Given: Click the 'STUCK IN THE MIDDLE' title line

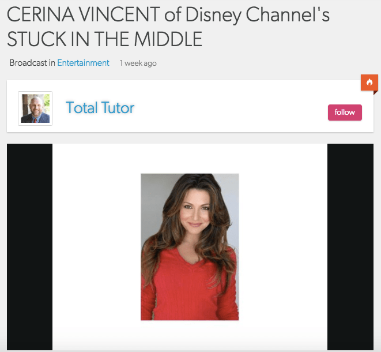Looking at the screenshot, I should coord(105,39).
